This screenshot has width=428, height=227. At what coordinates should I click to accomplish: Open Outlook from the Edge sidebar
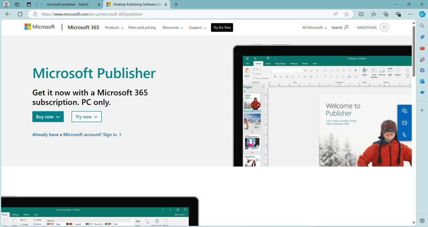[422, 81]
